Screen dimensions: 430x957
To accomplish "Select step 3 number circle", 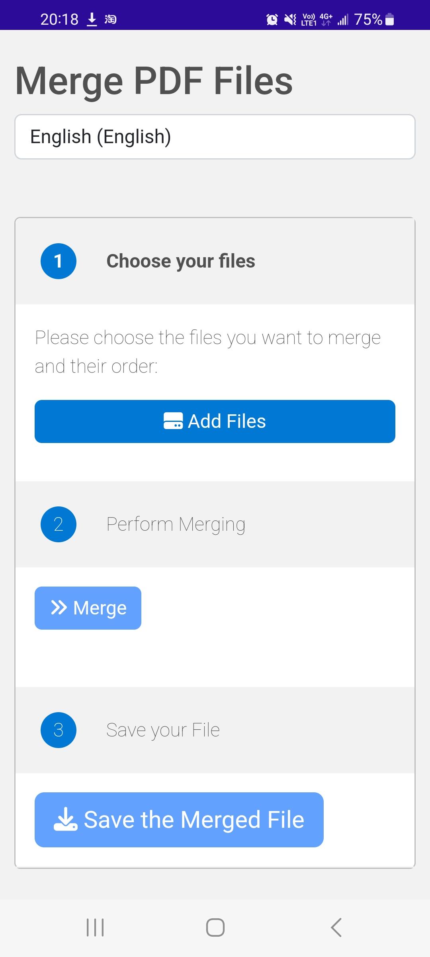I will click(x=59, y=730).
